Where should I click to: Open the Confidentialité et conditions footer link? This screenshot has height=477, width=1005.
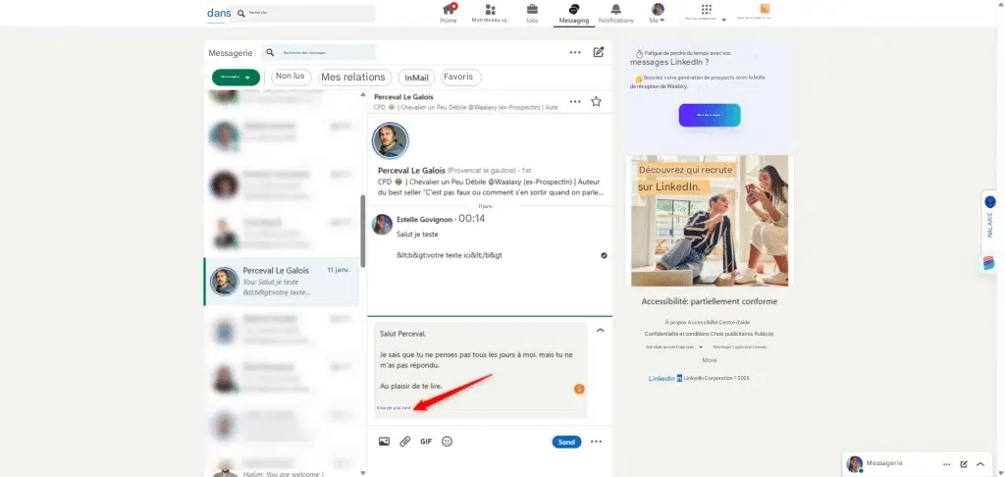point(677,334)
